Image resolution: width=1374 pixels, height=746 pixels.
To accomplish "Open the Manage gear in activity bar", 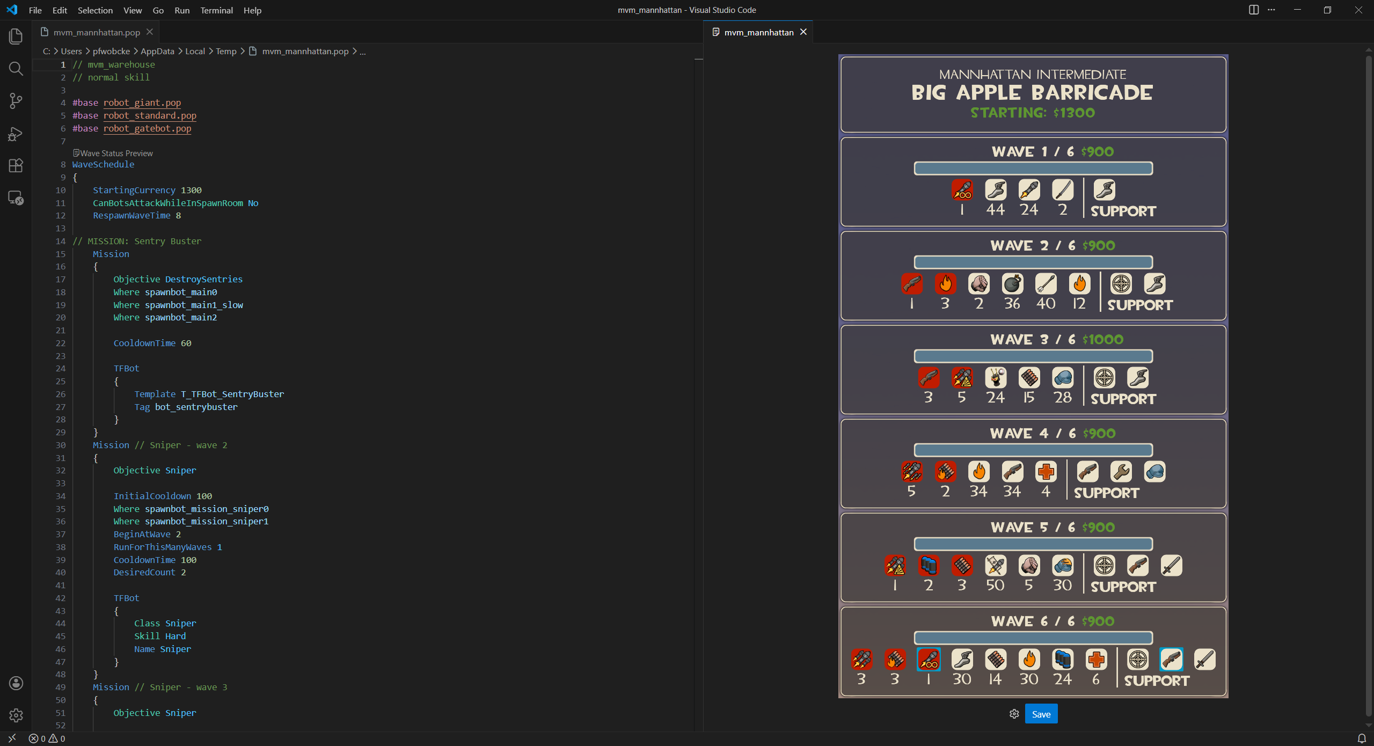I will click(x=16, y=715).
